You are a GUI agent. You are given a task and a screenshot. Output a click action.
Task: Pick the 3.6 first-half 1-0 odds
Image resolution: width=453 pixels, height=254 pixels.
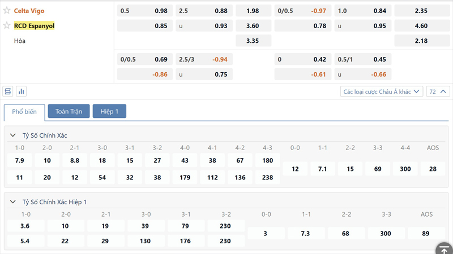25,226
